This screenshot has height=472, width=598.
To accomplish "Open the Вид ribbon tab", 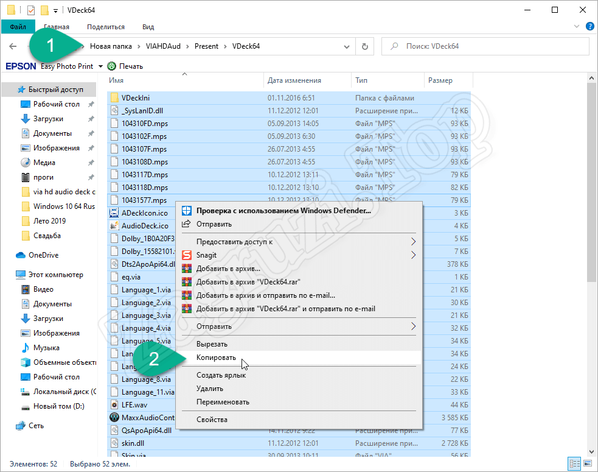I will pyautogui.click(x=148, y=27).
